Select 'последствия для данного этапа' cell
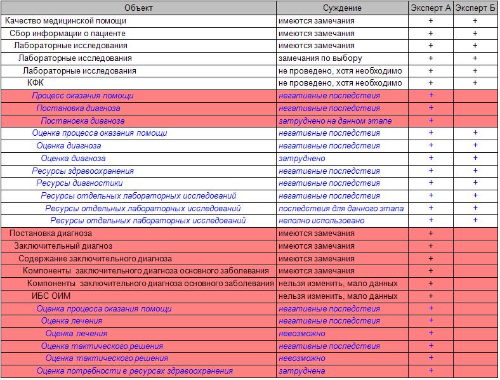The height and width of the screenshot is (380, 500). 341,208
